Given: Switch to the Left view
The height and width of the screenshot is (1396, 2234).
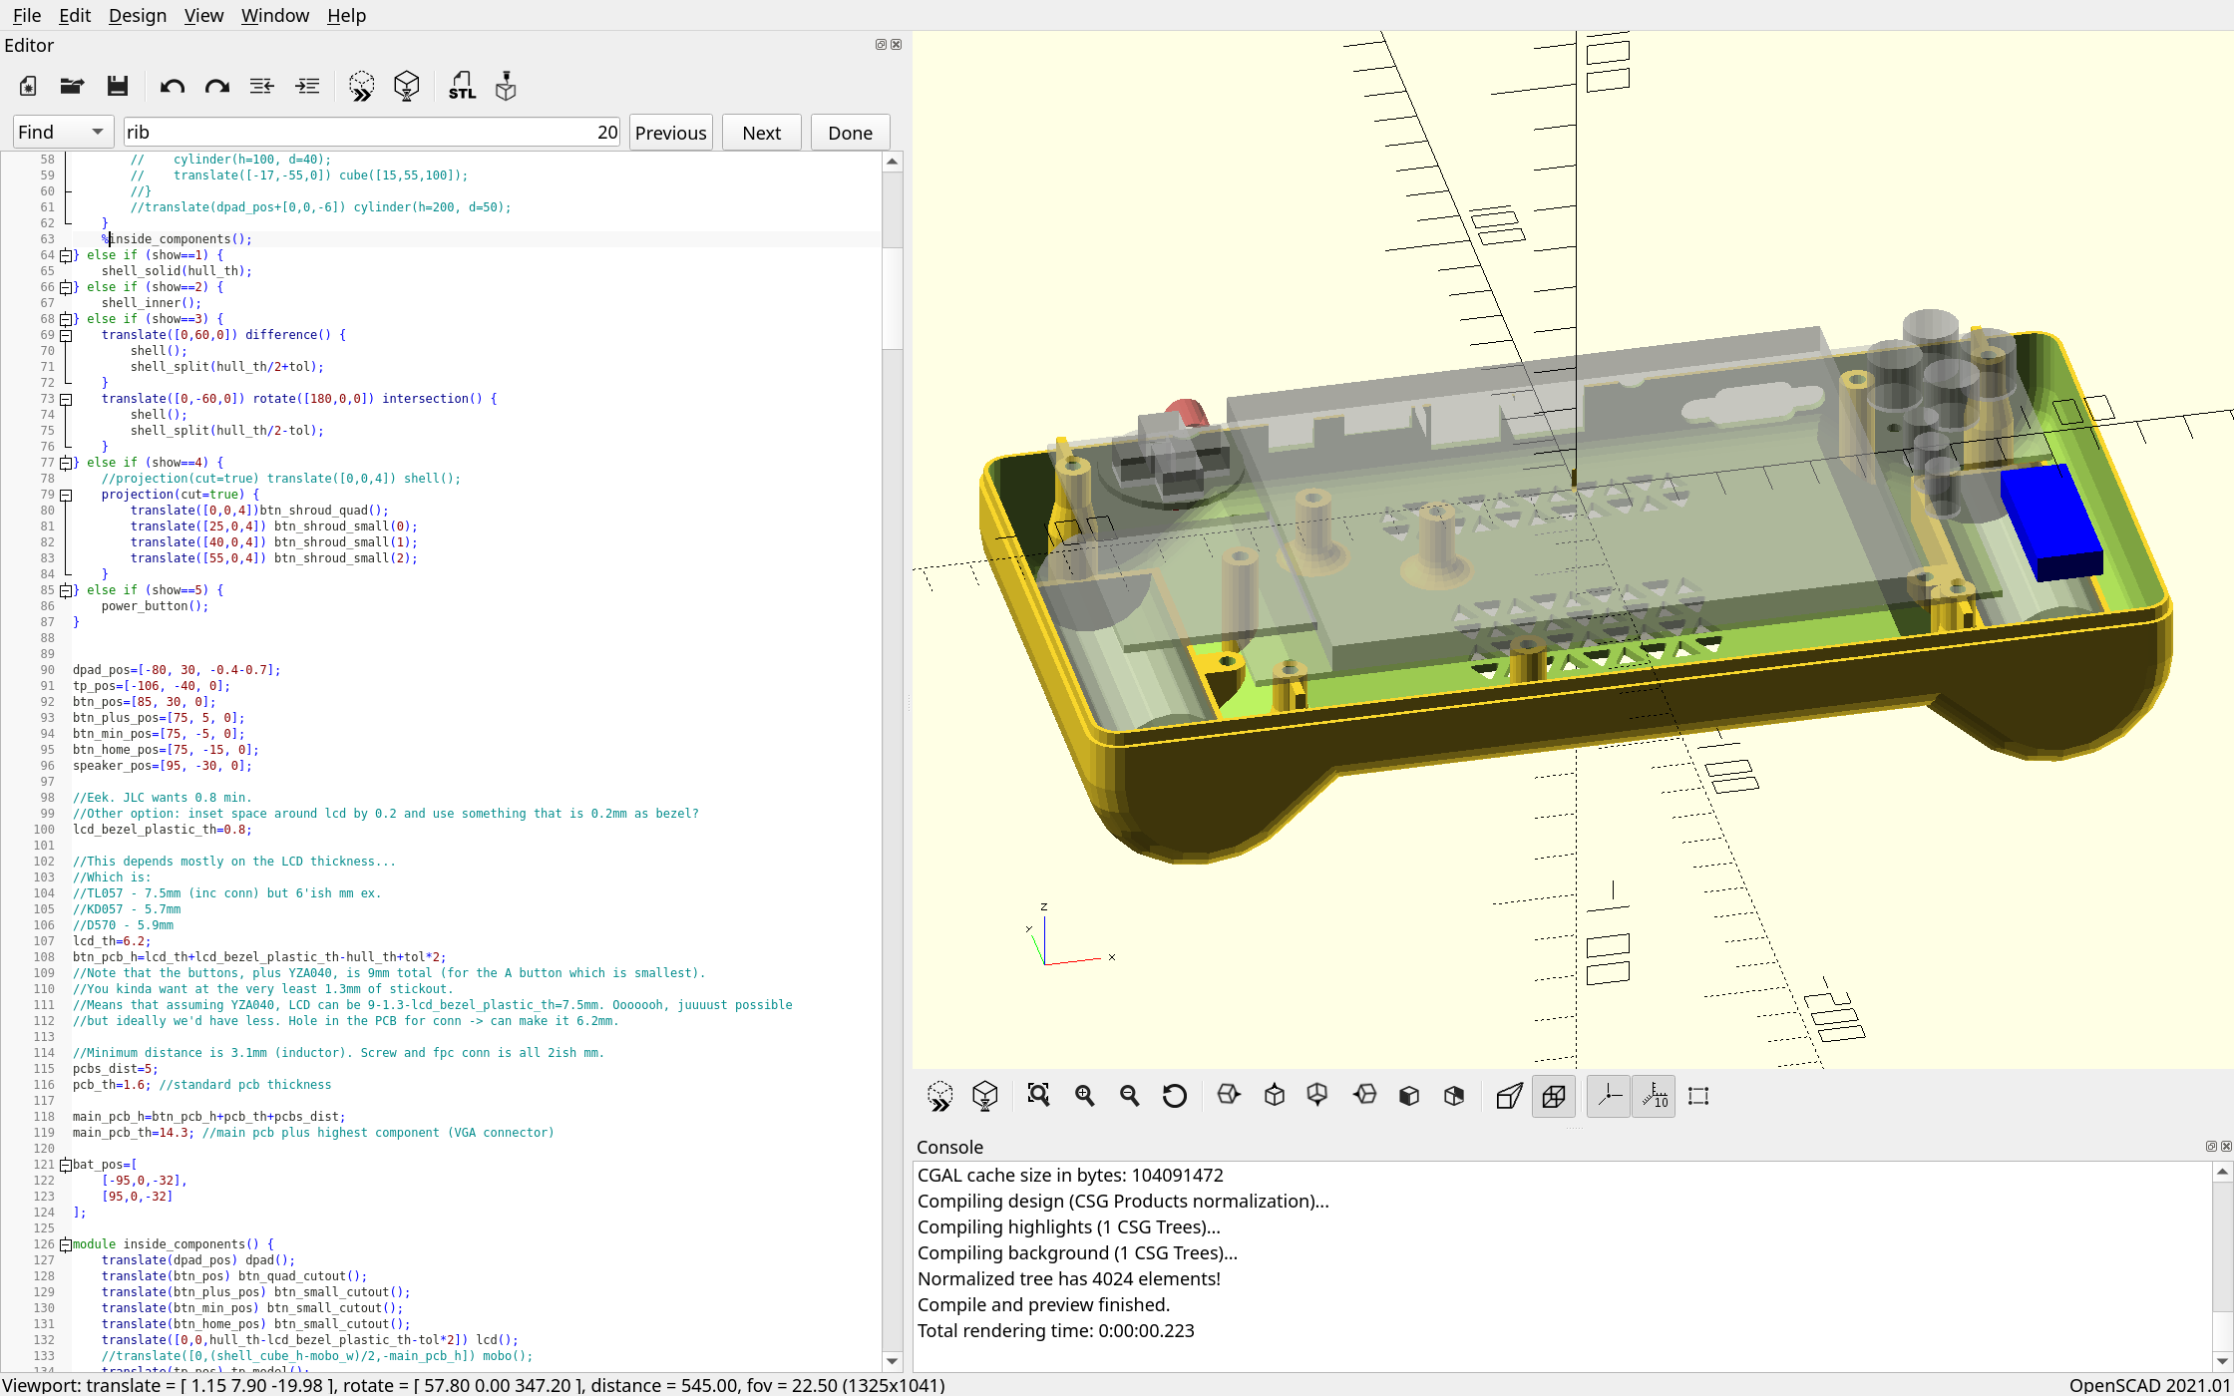Looking at the screenshot, I should click(x=1364, y=1096).
